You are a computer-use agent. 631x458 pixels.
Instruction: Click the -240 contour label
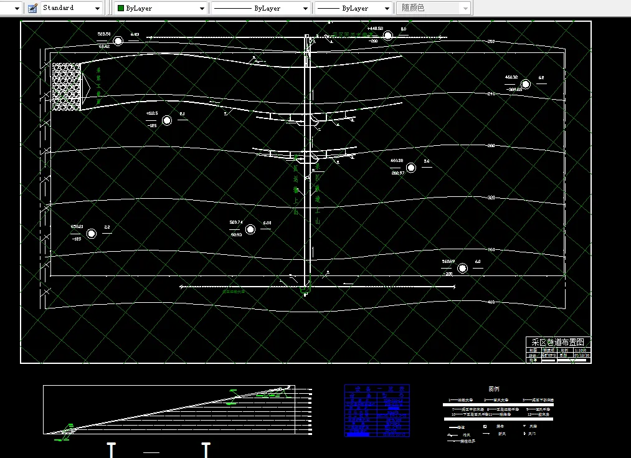490,93
